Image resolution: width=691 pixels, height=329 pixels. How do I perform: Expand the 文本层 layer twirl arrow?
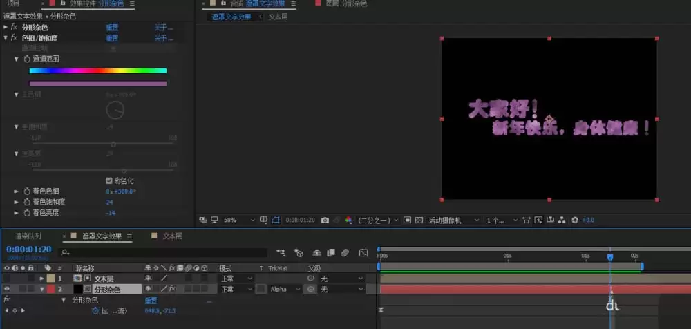42,279
